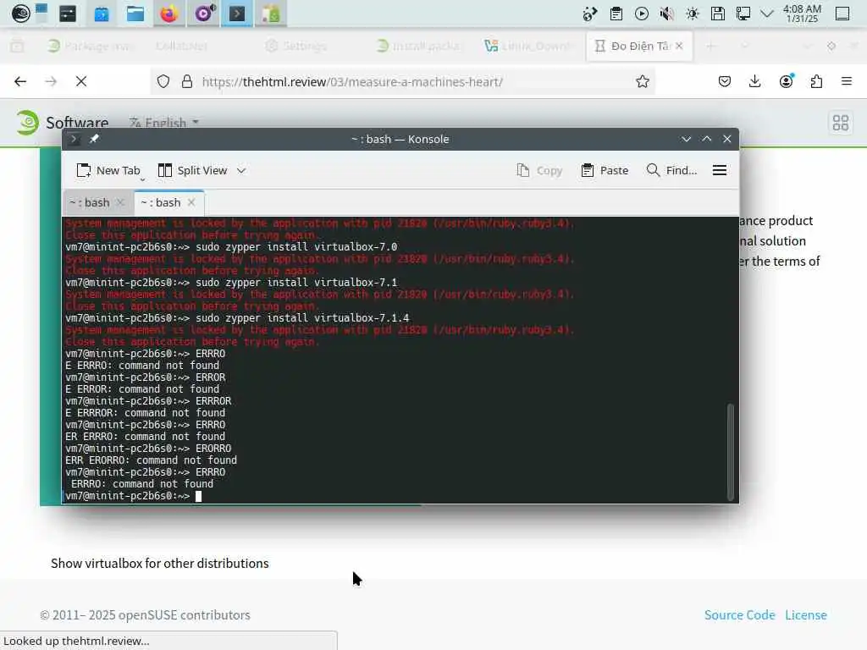
Task: Open the Firefox account icon
Action: tap(786, 82)
